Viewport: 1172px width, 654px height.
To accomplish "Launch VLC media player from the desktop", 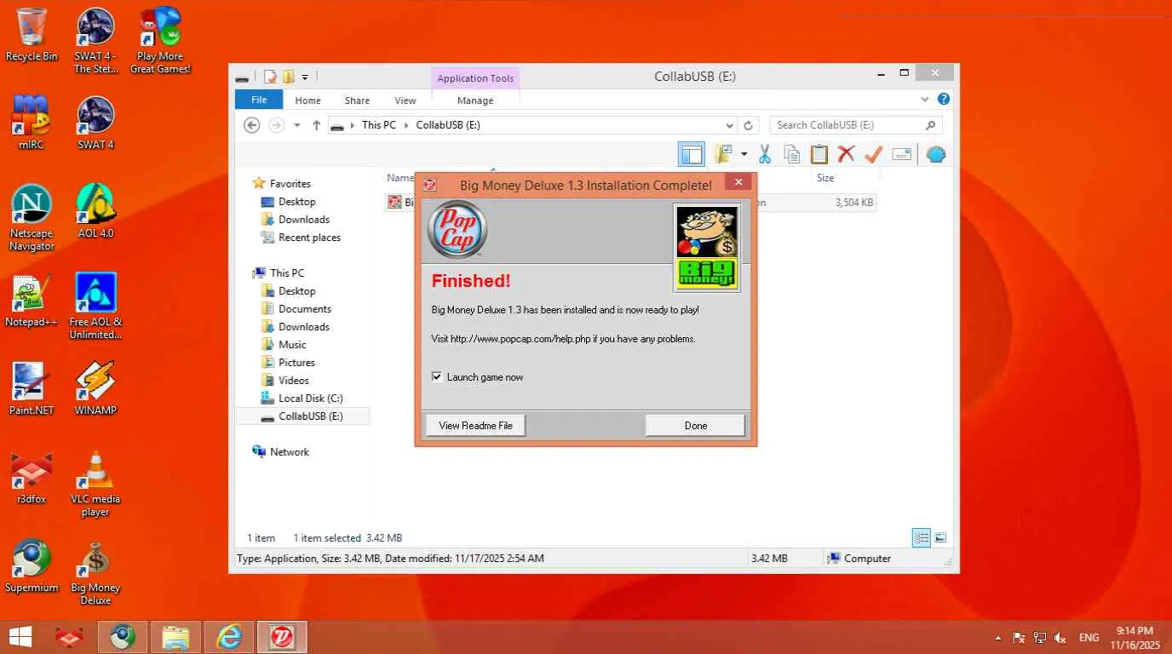I will tap(96, 484).
